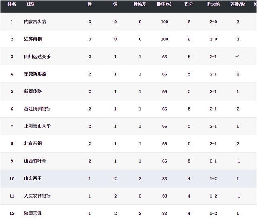
Task: Sort by the 积分 column header
Action: click(189, 4)
